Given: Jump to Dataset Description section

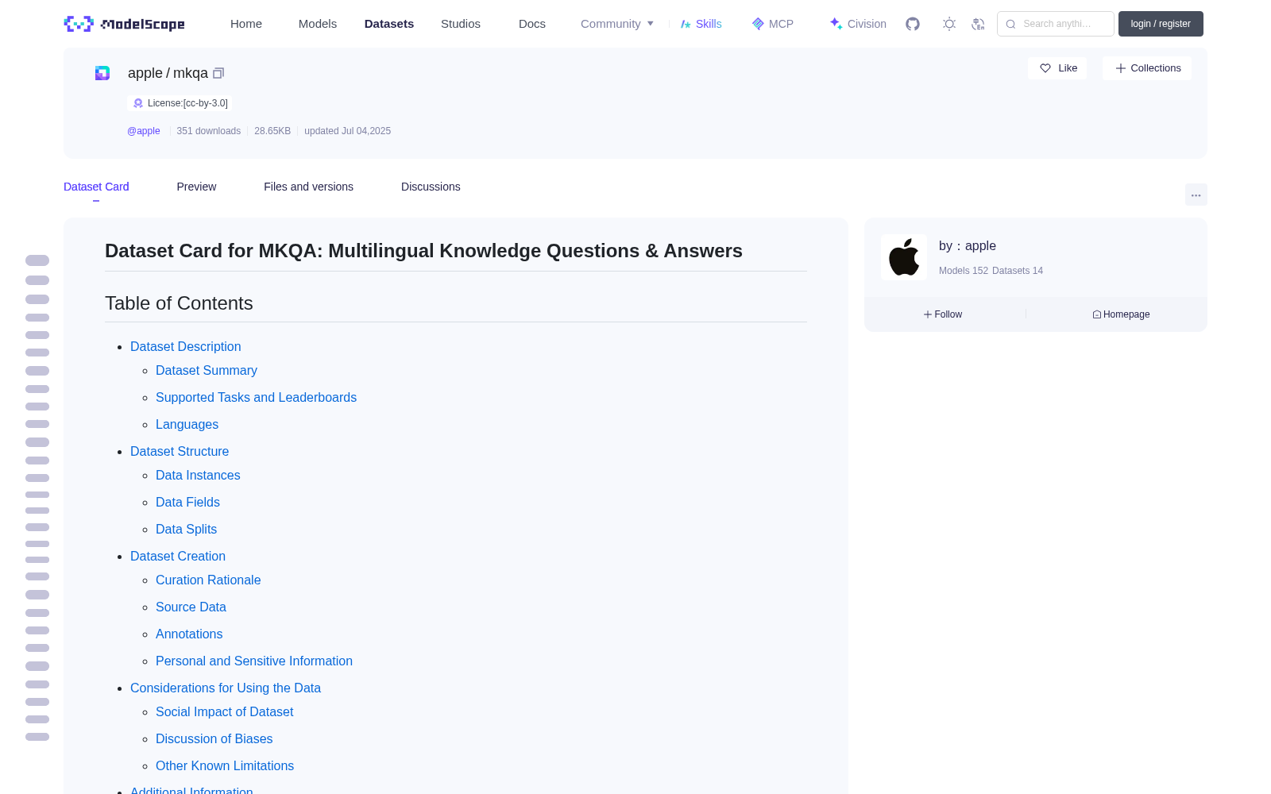Looking at the screenshot, I should 185,346.
